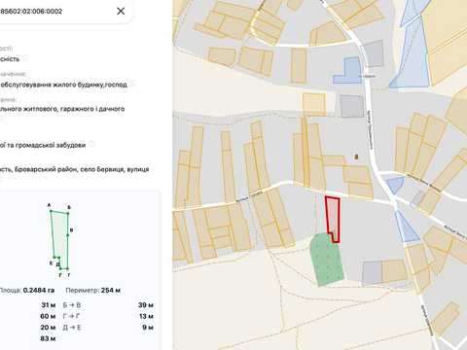Click the address line mentioning "Броварський район"
This screenshot has width=467, height=350.
coord(75,169)
